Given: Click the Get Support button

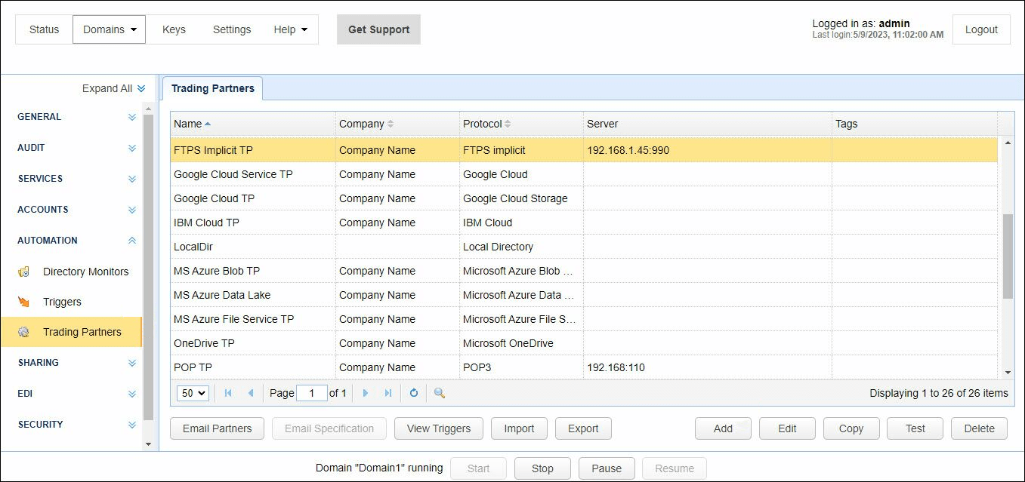Looking at the screenshot, I should [378, 29].
